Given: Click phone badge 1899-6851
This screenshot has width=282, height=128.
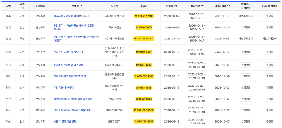Looking at the screenshot, I should (144, 52).
